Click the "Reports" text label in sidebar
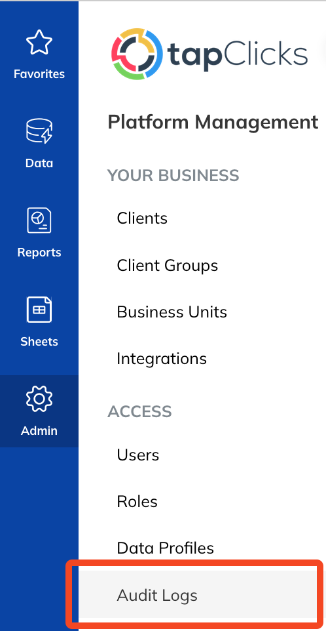 coord(39,253)
